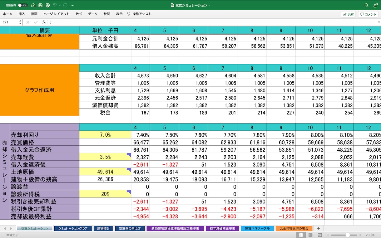Screen dimensions: 381x238
Task: Open the ページ レイアウト ribbon tab
Action: [57, 14]
